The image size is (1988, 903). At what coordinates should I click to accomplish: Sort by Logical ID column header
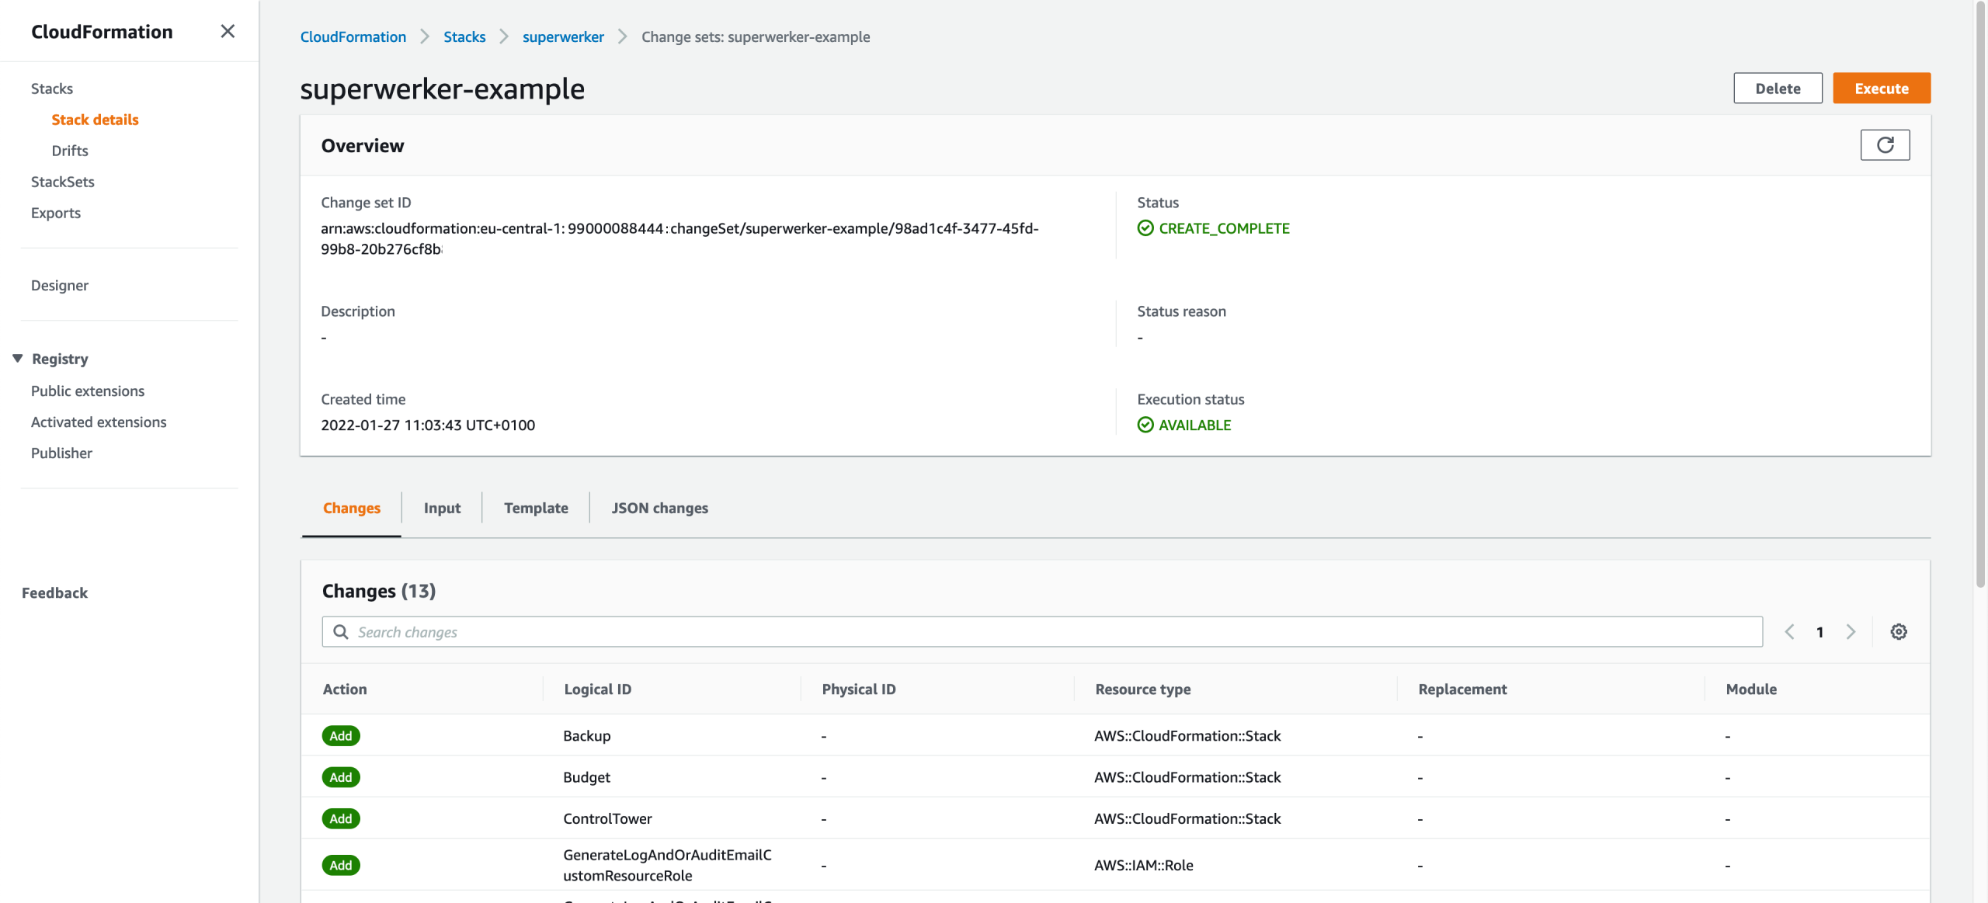click(597, 689)
